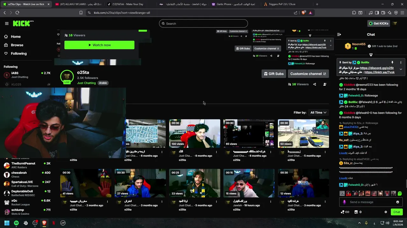Toggle taskbar microphone indicator
Image resolution: width=407 pixels, height=228 pixels.
(366, 223)
